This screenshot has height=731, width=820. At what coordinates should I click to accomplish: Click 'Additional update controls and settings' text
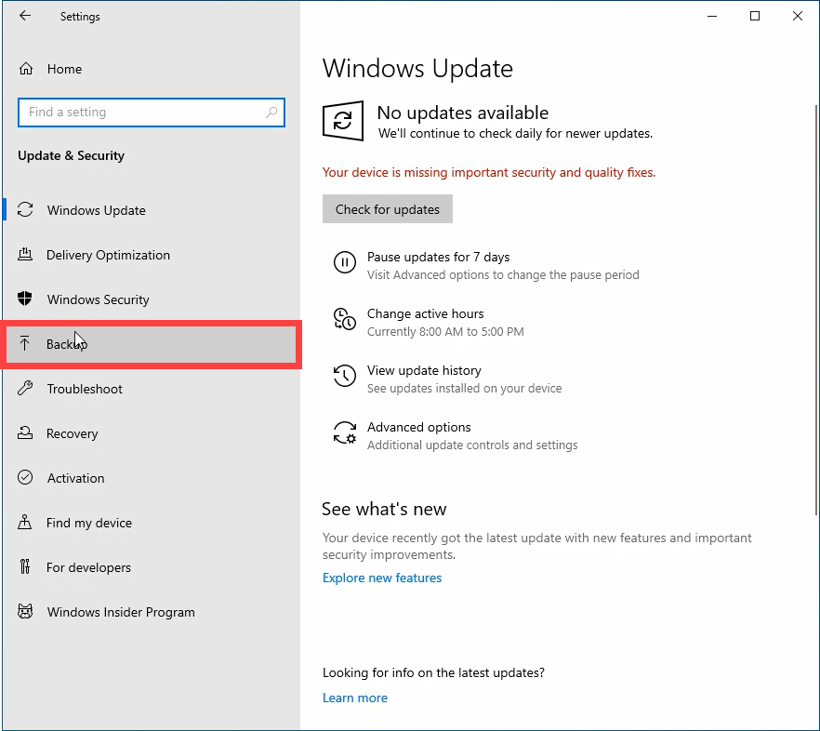[x=472, y=445]
